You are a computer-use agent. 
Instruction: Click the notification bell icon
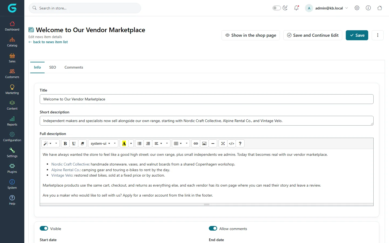[296, 8]
